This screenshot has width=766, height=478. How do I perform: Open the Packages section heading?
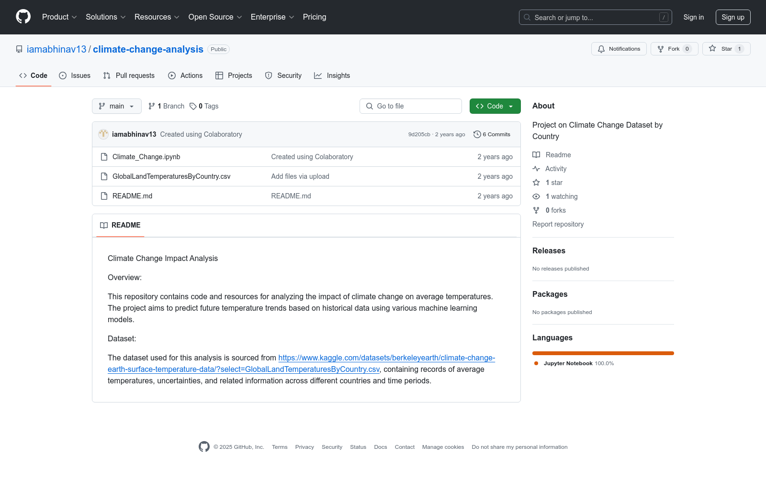[550, 294]
